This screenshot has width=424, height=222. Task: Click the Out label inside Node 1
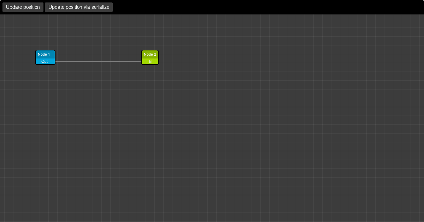[x=45, y=61]
